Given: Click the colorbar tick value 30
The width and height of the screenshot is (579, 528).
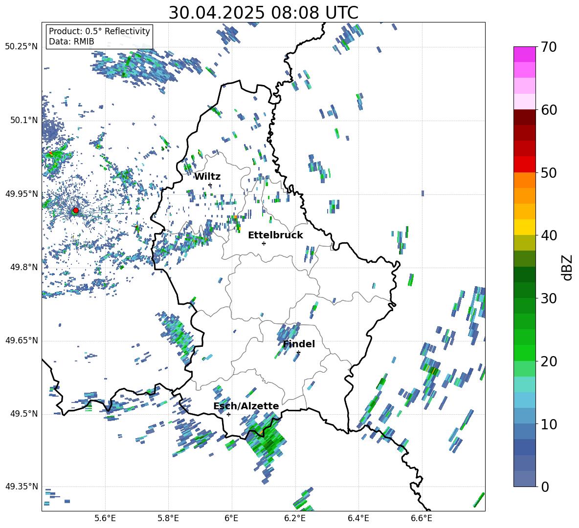Looking at the screenshot, I should point(549,298).
